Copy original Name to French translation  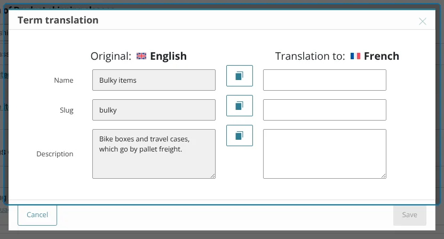coord(239,76)
